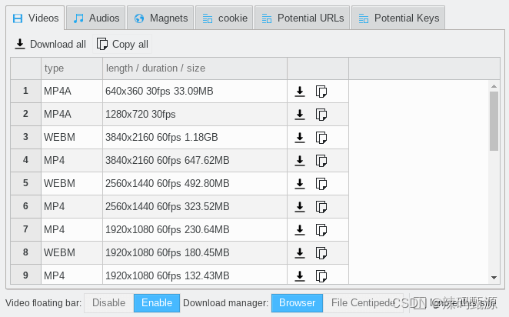Open the Magnets tab
The width and height of the screenshot is (509, 317).
(160, 18)
